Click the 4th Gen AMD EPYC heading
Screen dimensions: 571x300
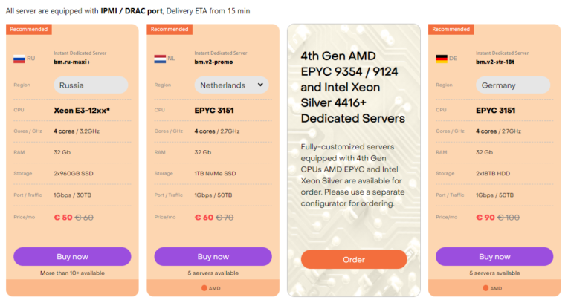point(353,87)
